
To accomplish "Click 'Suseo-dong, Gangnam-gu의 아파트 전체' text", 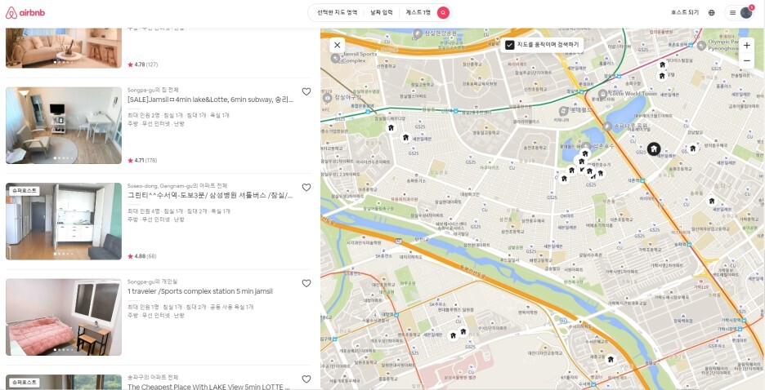I will [177, 185].
